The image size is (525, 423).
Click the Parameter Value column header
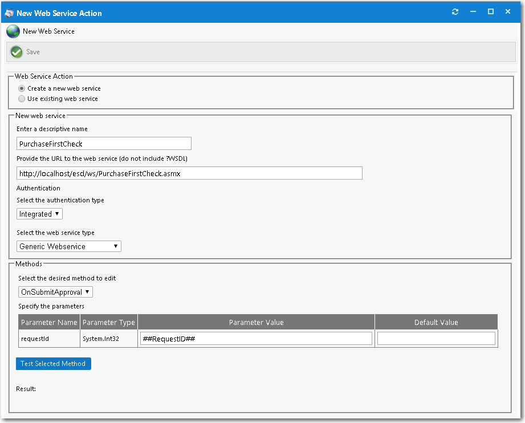(256, 322)
